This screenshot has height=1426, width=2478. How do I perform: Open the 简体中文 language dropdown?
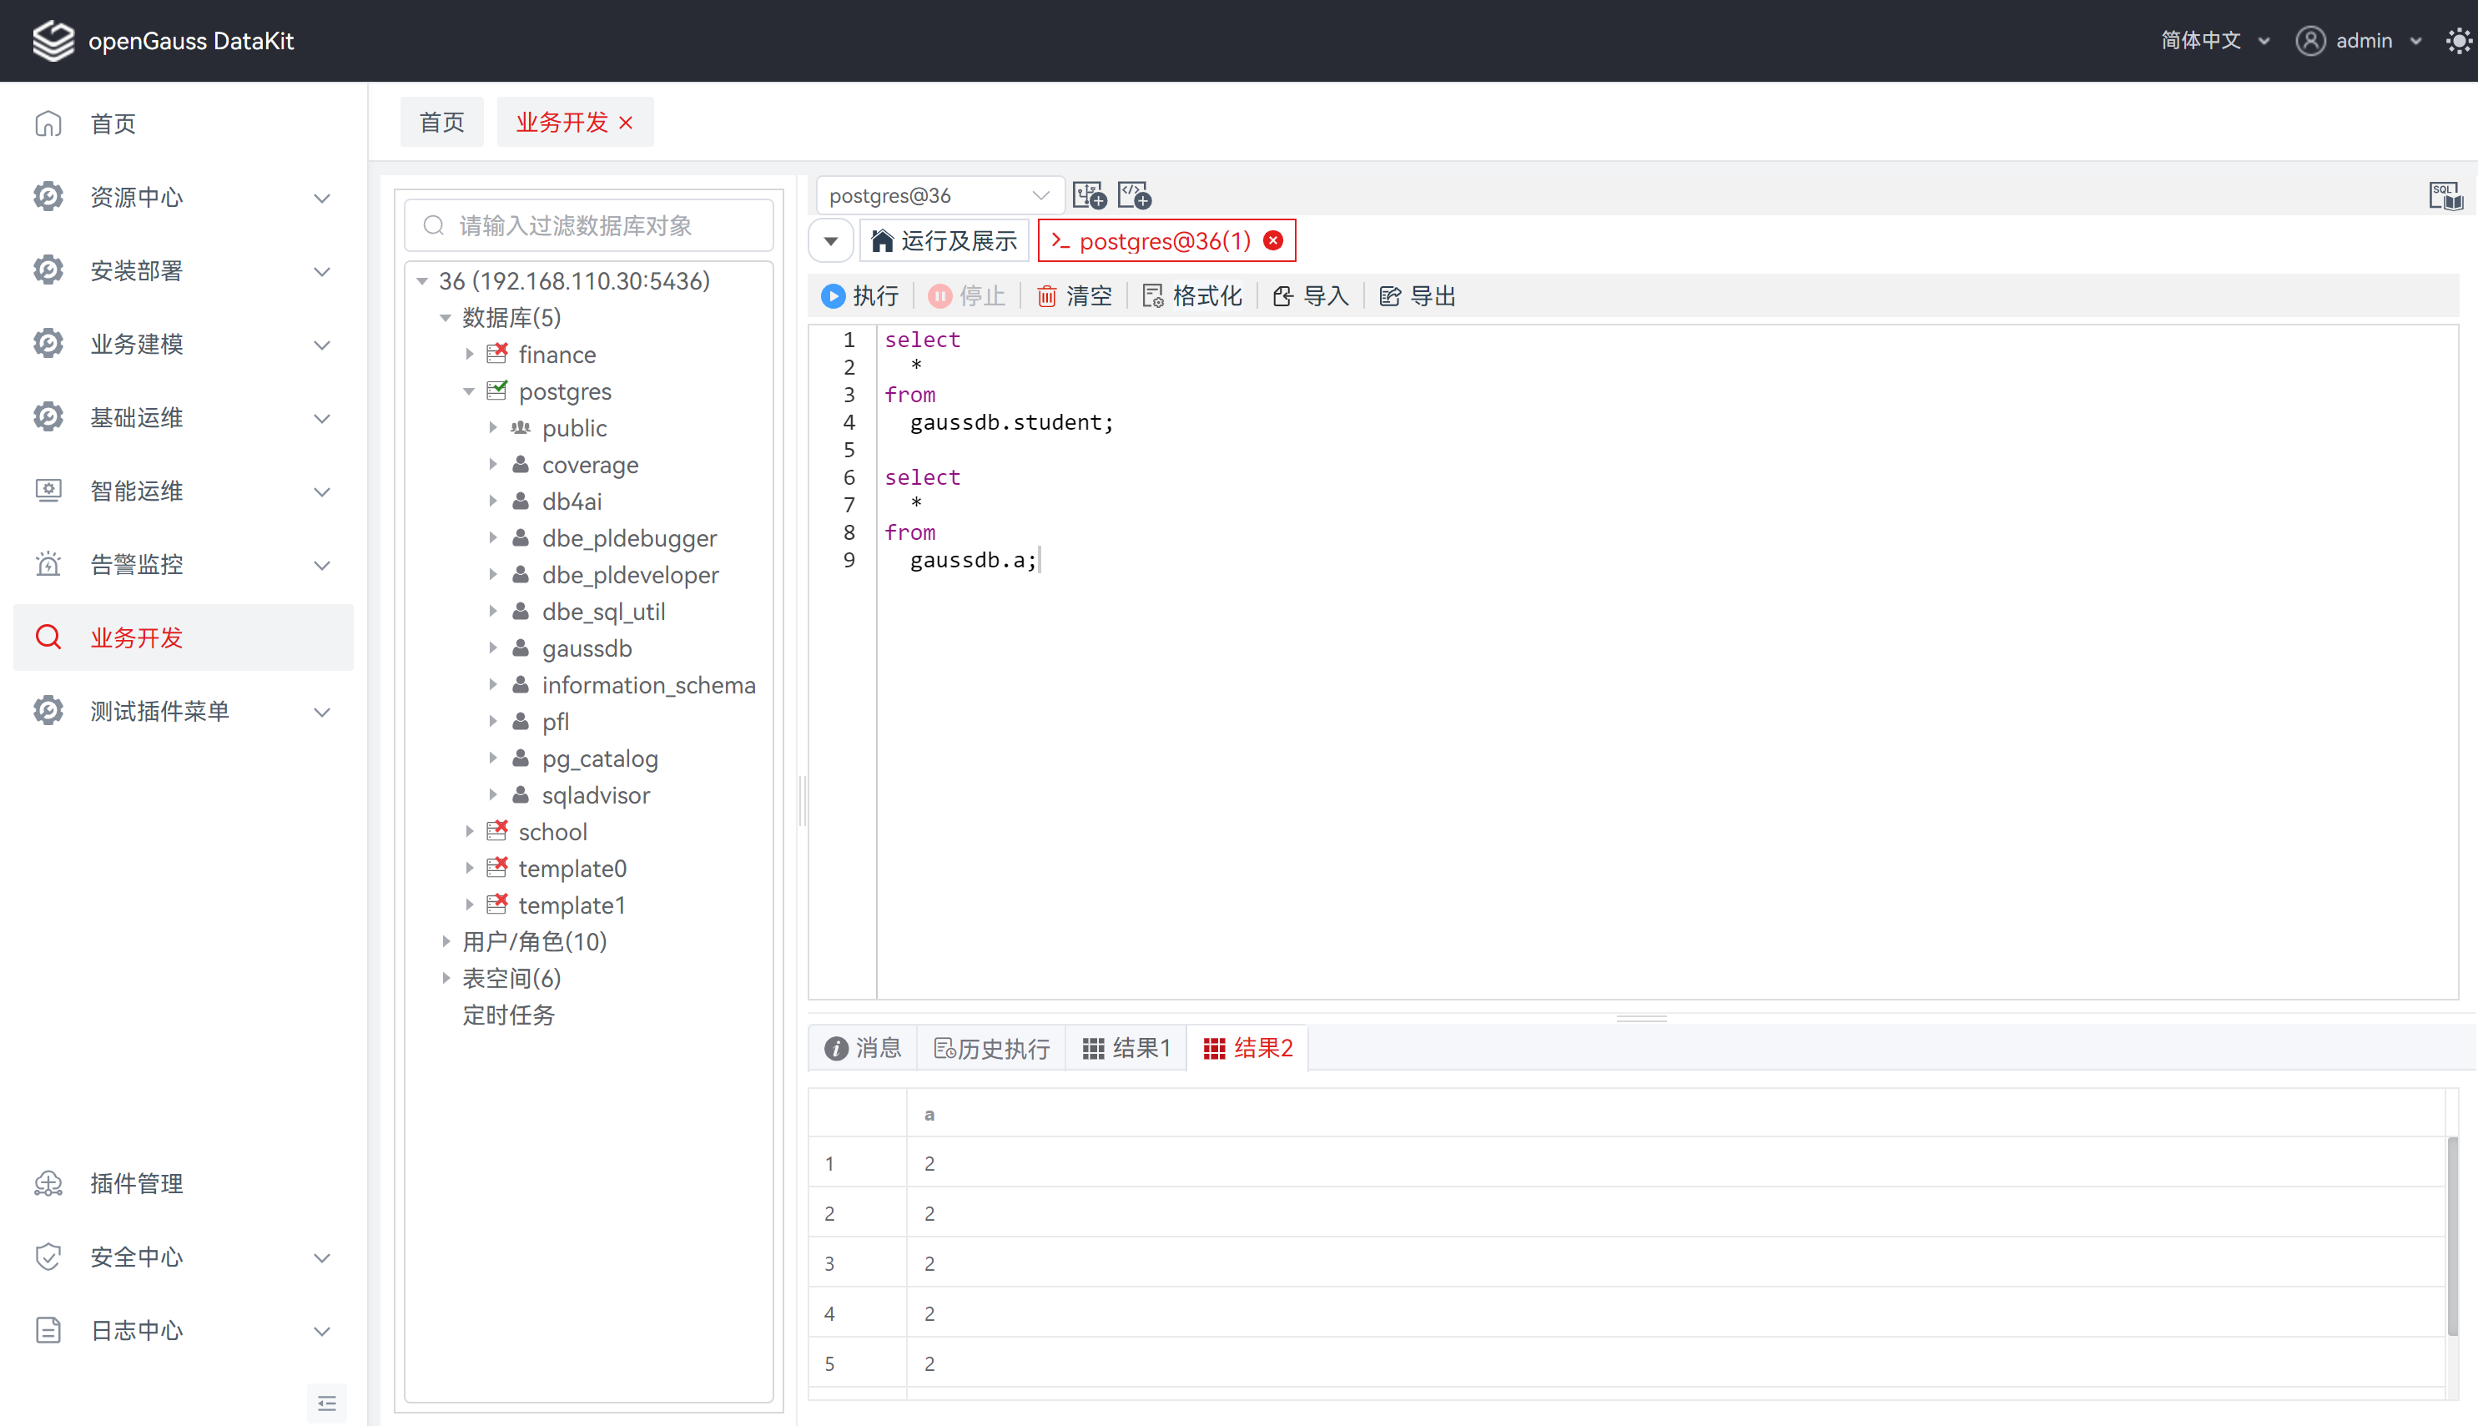click(2214, 40)
